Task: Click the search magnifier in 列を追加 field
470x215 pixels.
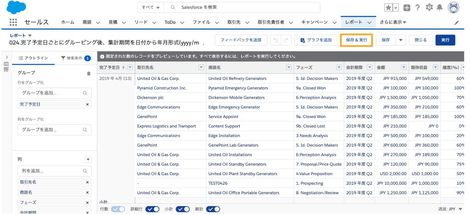Action: pos(85,171)
